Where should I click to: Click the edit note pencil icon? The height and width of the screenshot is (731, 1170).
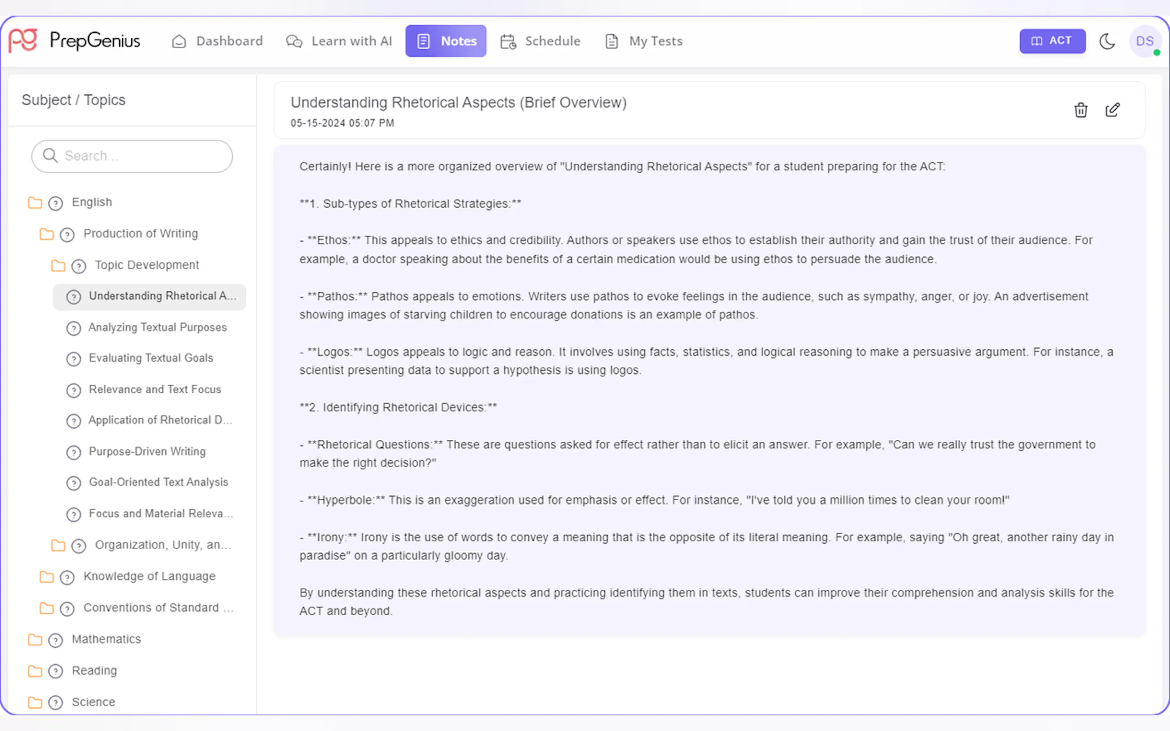pyautogui.click(x=1112, y=110)
